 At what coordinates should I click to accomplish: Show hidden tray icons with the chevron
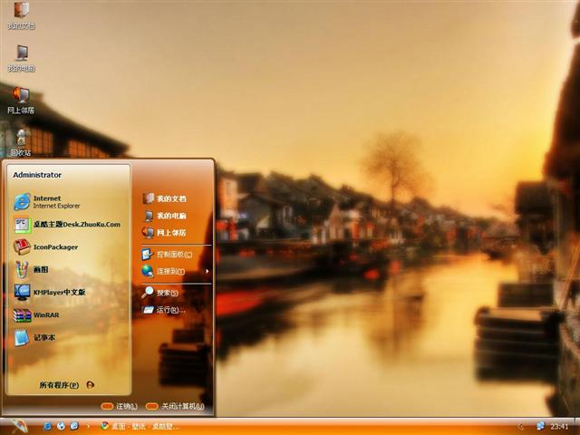tap(521, 425)
